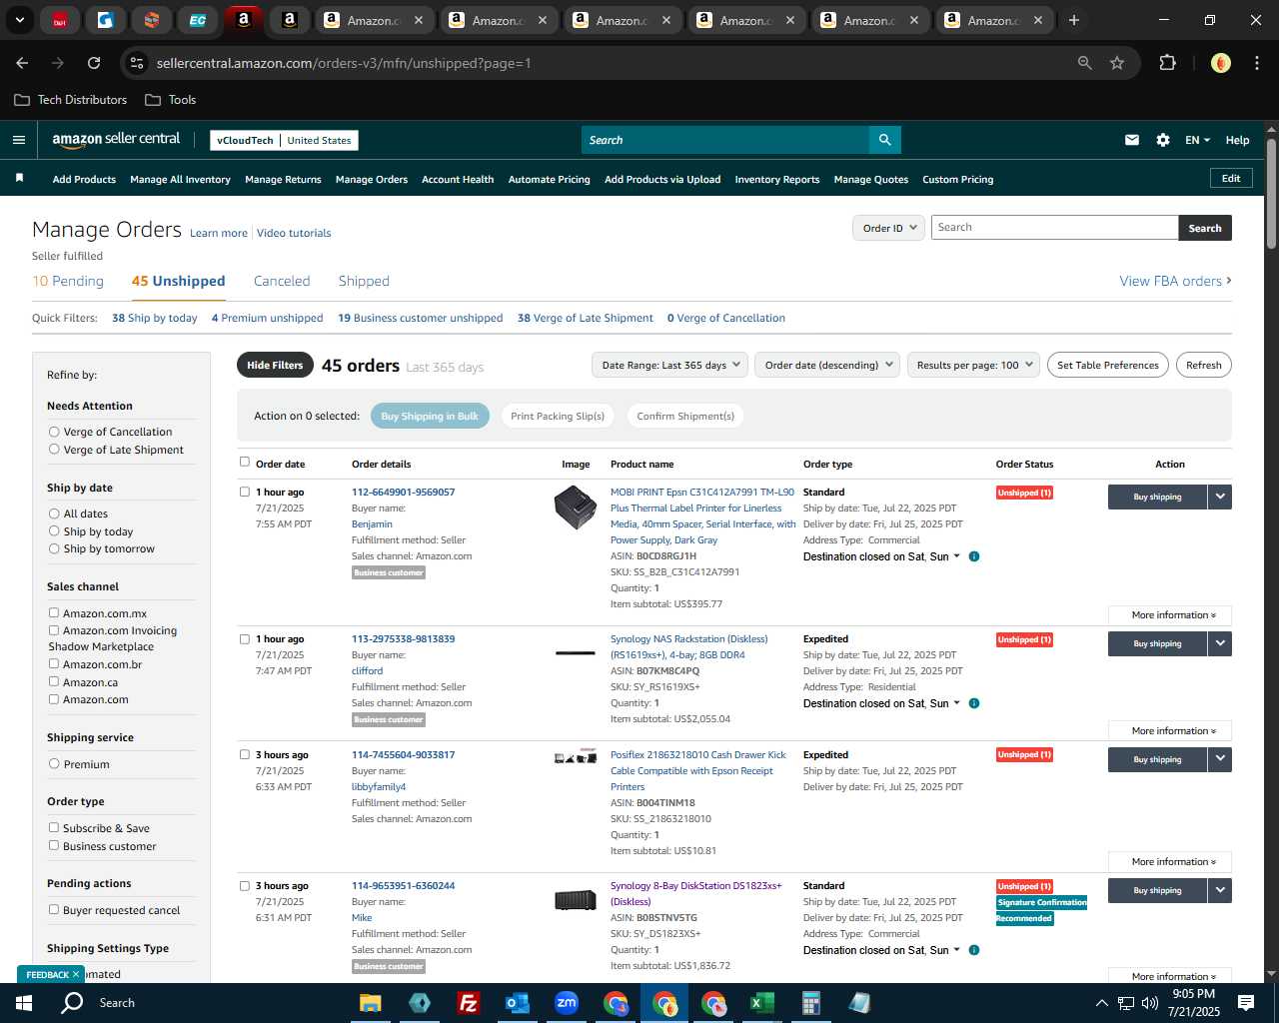The image size is (1279, 1023).
Task: Click the Synology DiskStation DS1823xs+ product thumbnail
Action: (x=576, y=901)
